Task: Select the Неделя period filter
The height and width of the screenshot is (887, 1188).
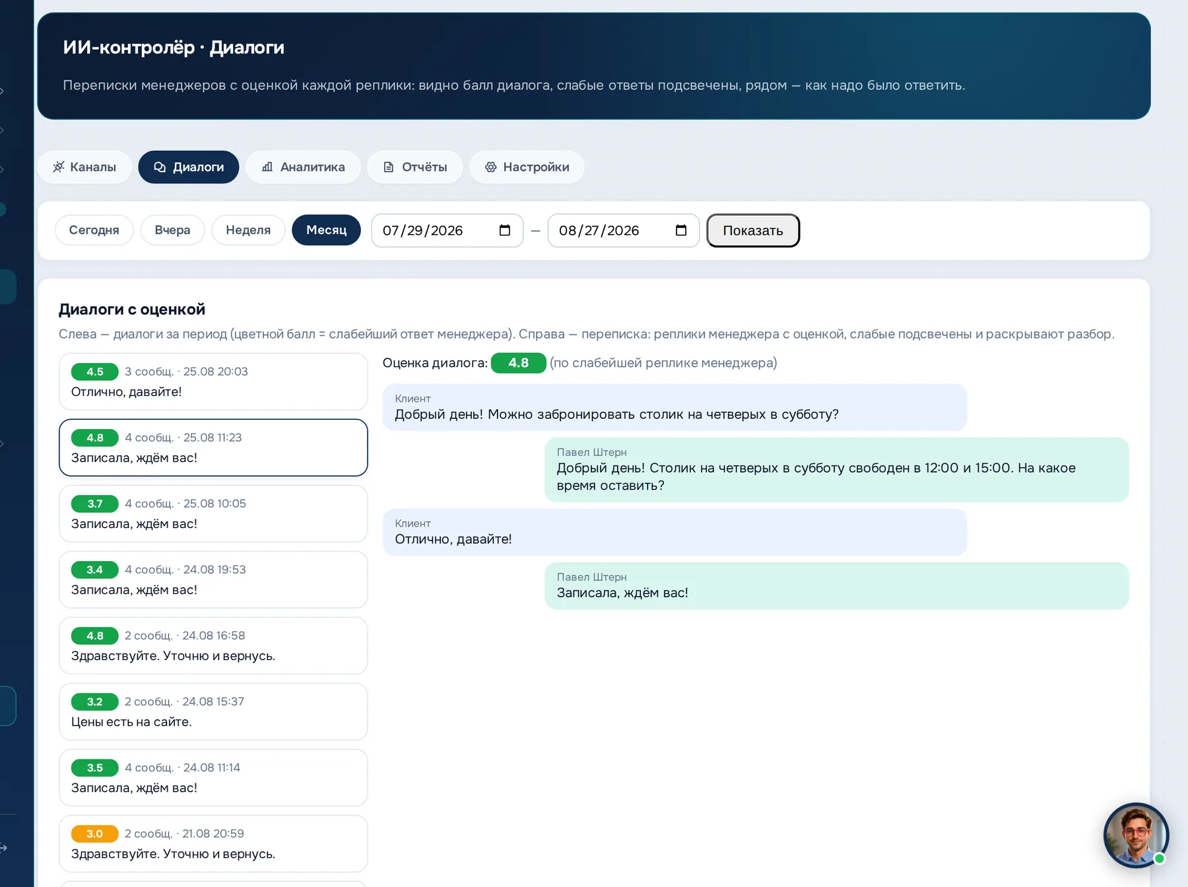Action: click(x=248, y=230)
